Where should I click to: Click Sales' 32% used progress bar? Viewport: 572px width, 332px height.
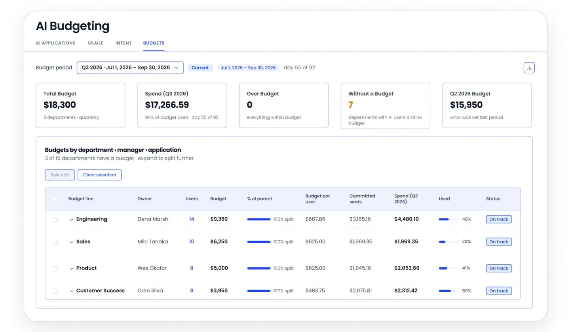click(449, 242)
